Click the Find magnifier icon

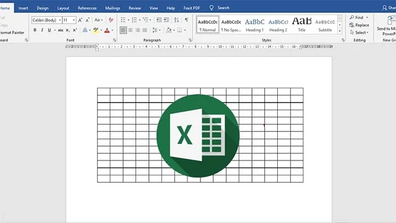coord(352,17)
